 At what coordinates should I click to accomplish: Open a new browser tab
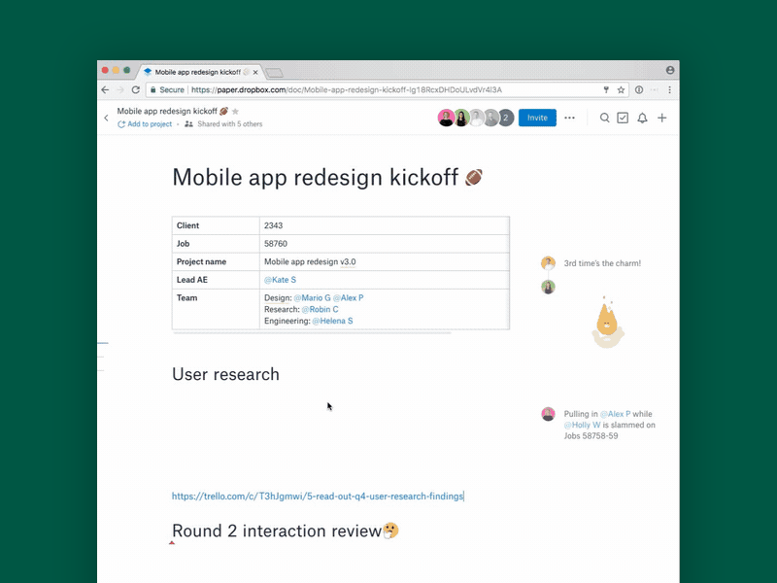276,74
